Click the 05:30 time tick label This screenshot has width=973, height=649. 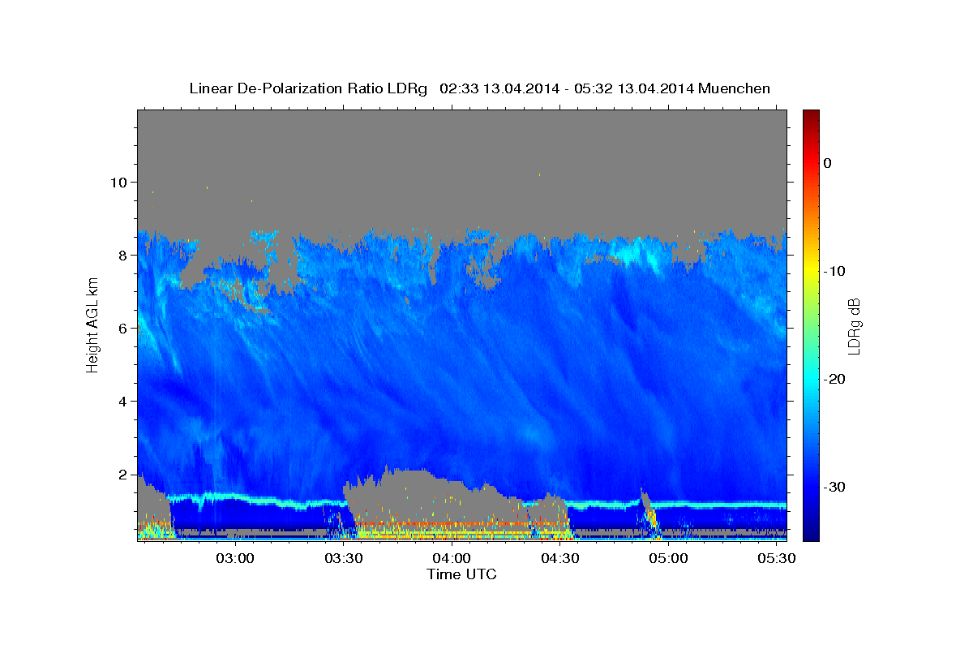click(776, 558)
